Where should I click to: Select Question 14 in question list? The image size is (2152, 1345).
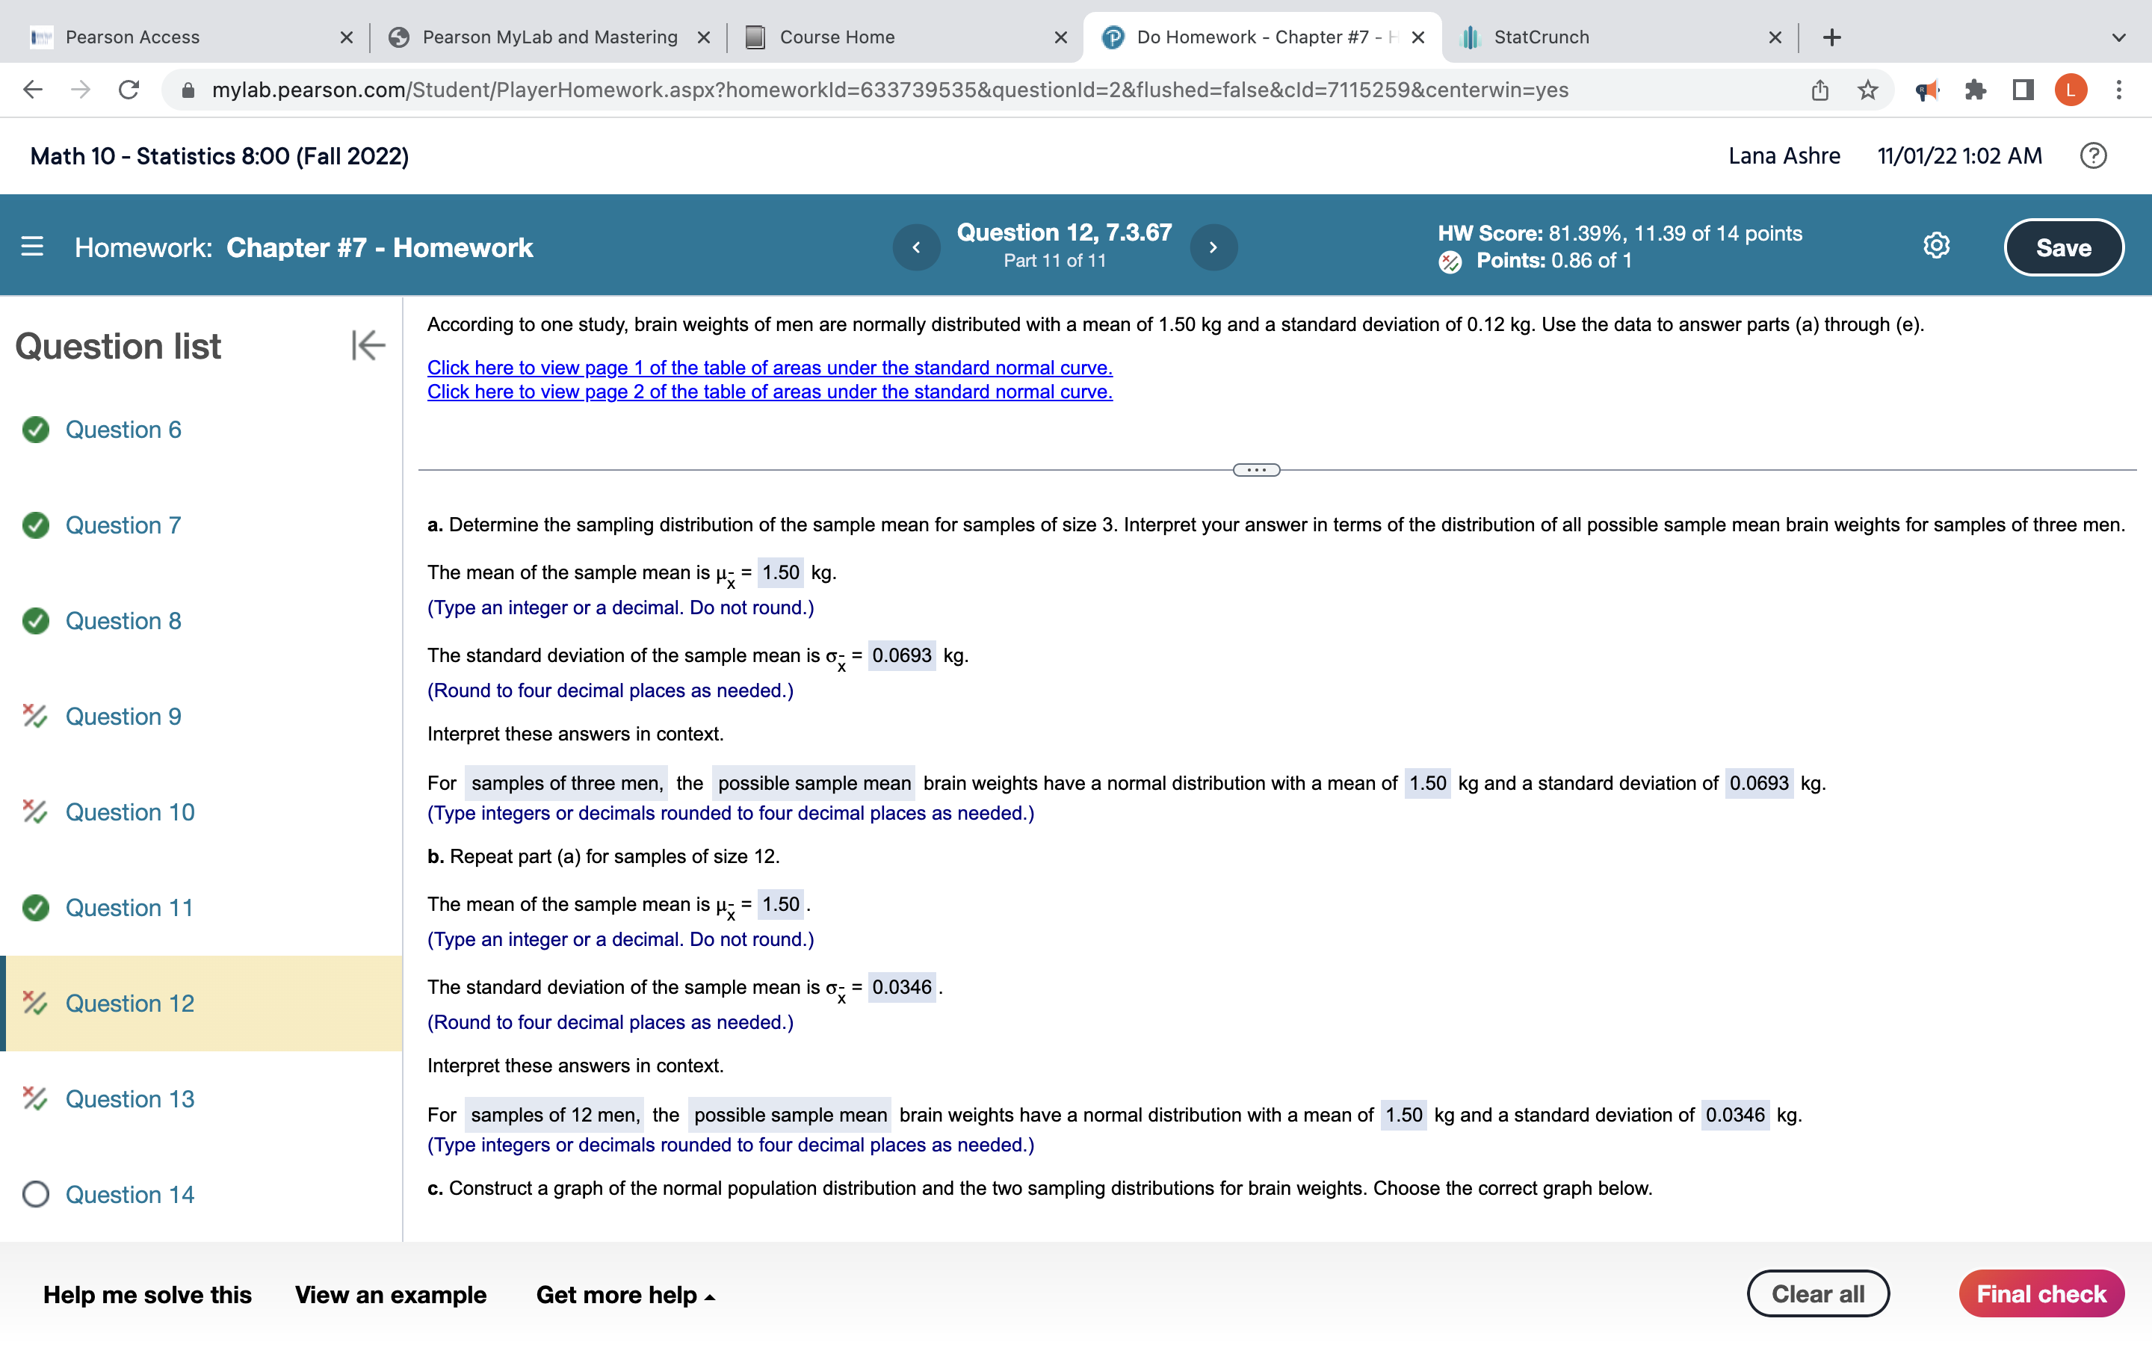pyautogui.click(x=130, y=1194)
